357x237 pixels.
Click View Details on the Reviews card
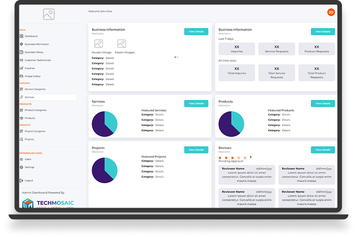323,150
